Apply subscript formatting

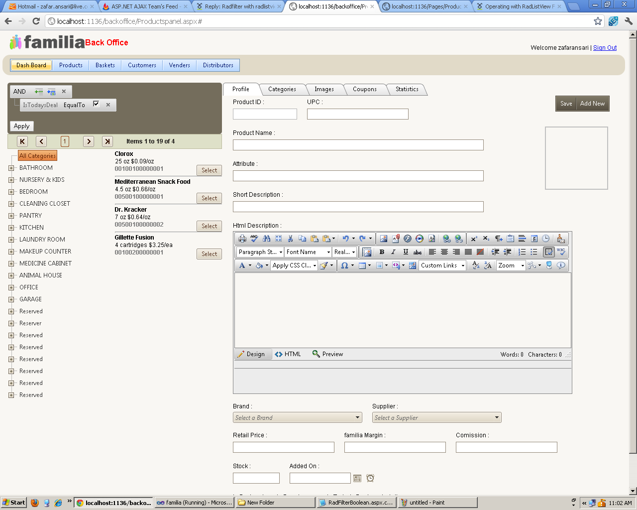coord(486,239)
